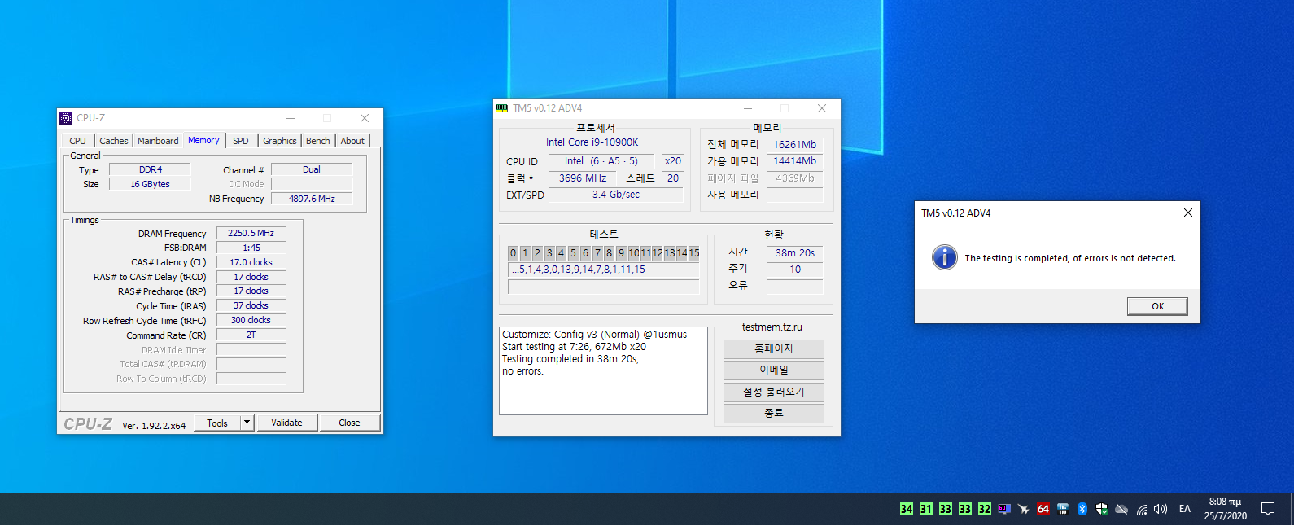
Task: Click the 홈페이지 button in TM5
Action: coord(773,348)
